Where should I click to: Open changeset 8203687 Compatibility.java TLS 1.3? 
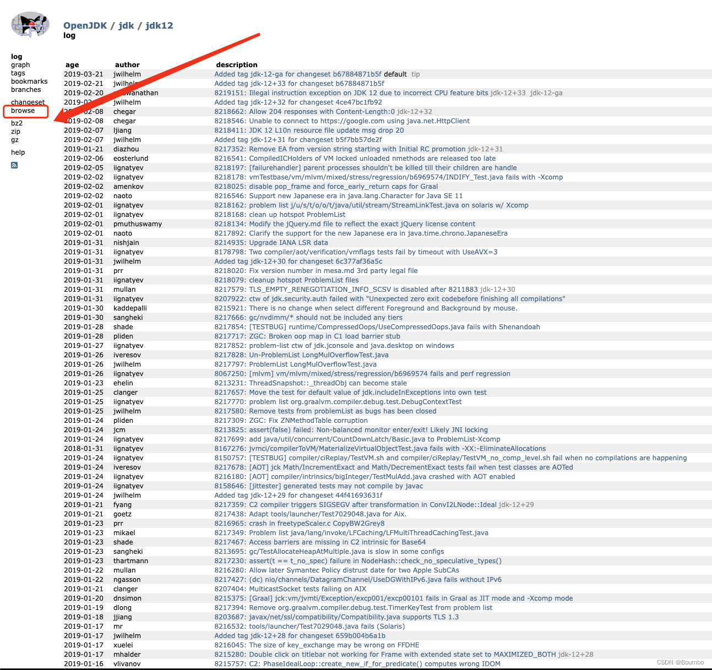coord(336,617)
